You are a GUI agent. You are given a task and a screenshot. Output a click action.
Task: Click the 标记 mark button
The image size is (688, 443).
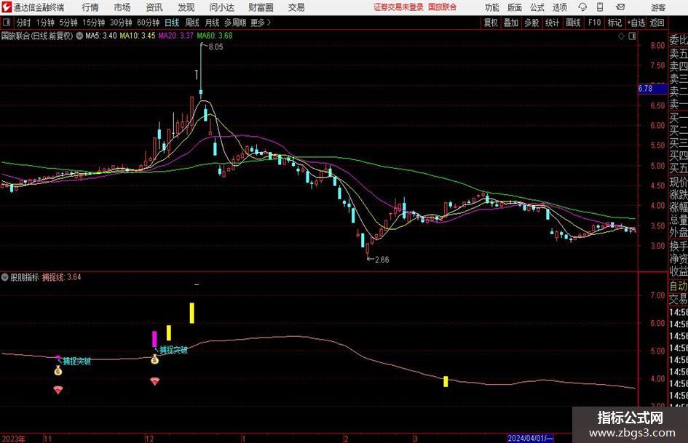[x=614, y=23]
